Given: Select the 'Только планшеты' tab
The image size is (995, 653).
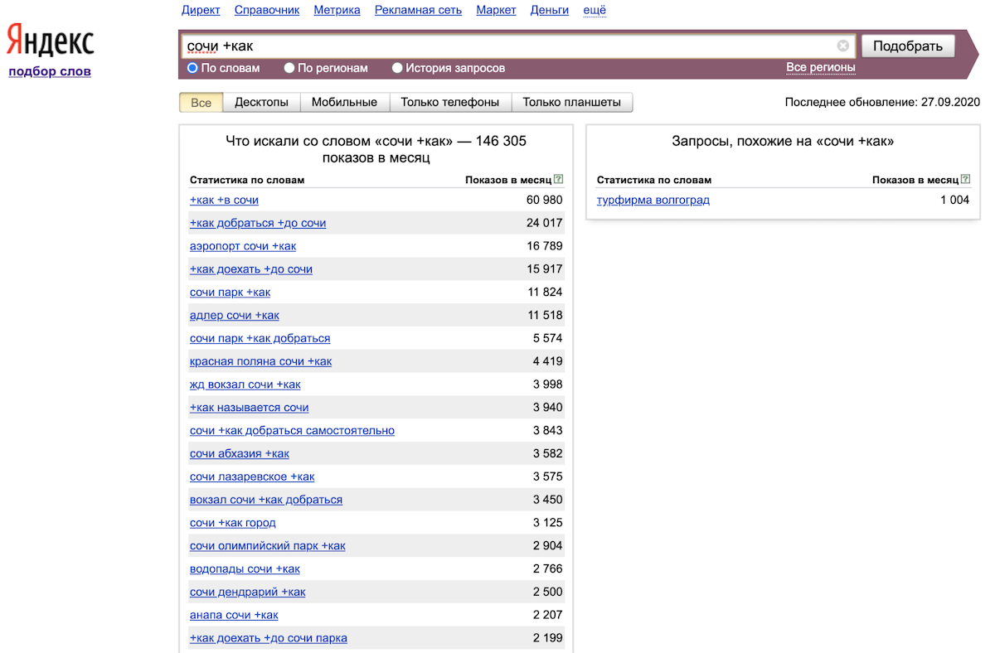Looking at the screenshot, I should pos(571,103).
